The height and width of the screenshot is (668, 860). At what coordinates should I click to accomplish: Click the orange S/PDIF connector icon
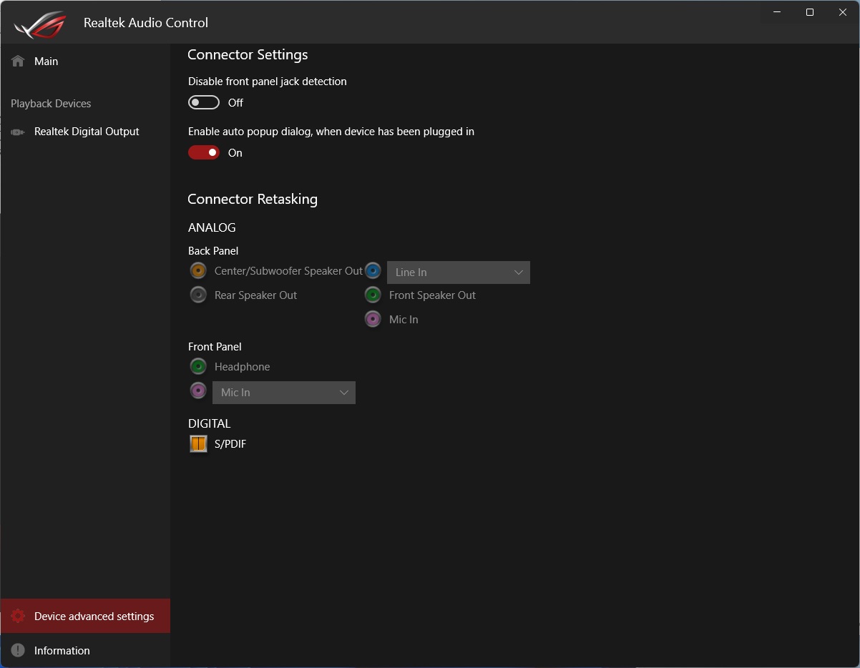click(198, 444)
